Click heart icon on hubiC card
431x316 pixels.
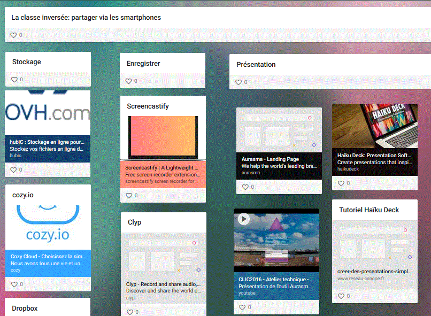point(14,170)
